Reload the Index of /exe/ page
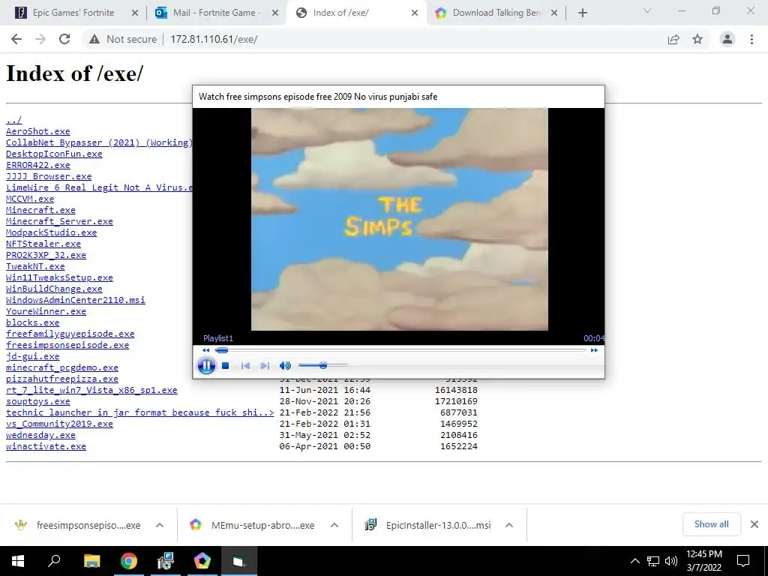 [x=64, y=39]
